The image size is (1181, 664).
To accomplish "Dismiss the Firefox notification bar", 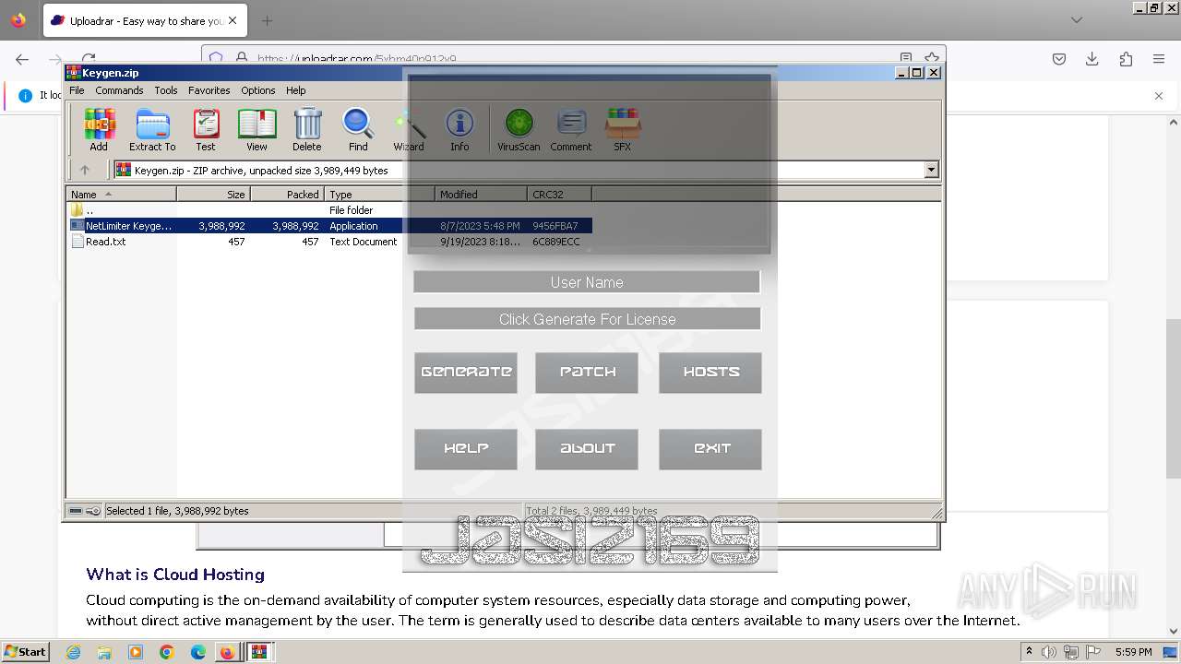I will (1159, 95).
